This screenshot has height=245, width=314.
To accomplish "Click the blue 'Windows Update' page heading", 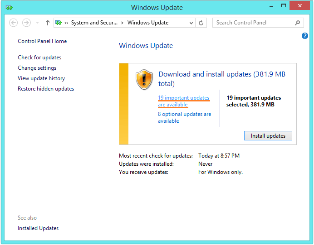I will click(146, 46).
